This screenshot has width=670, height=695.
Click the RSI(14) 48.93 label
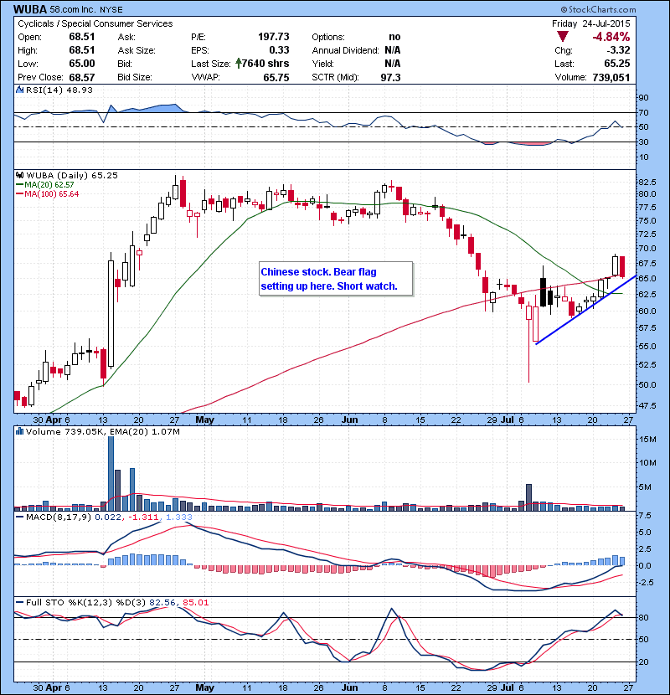(x=59, y=90)
